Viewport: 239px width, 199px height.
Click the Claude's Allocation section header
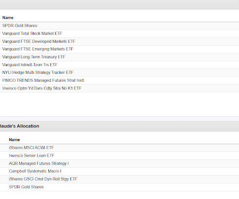[x=119, y=126]
